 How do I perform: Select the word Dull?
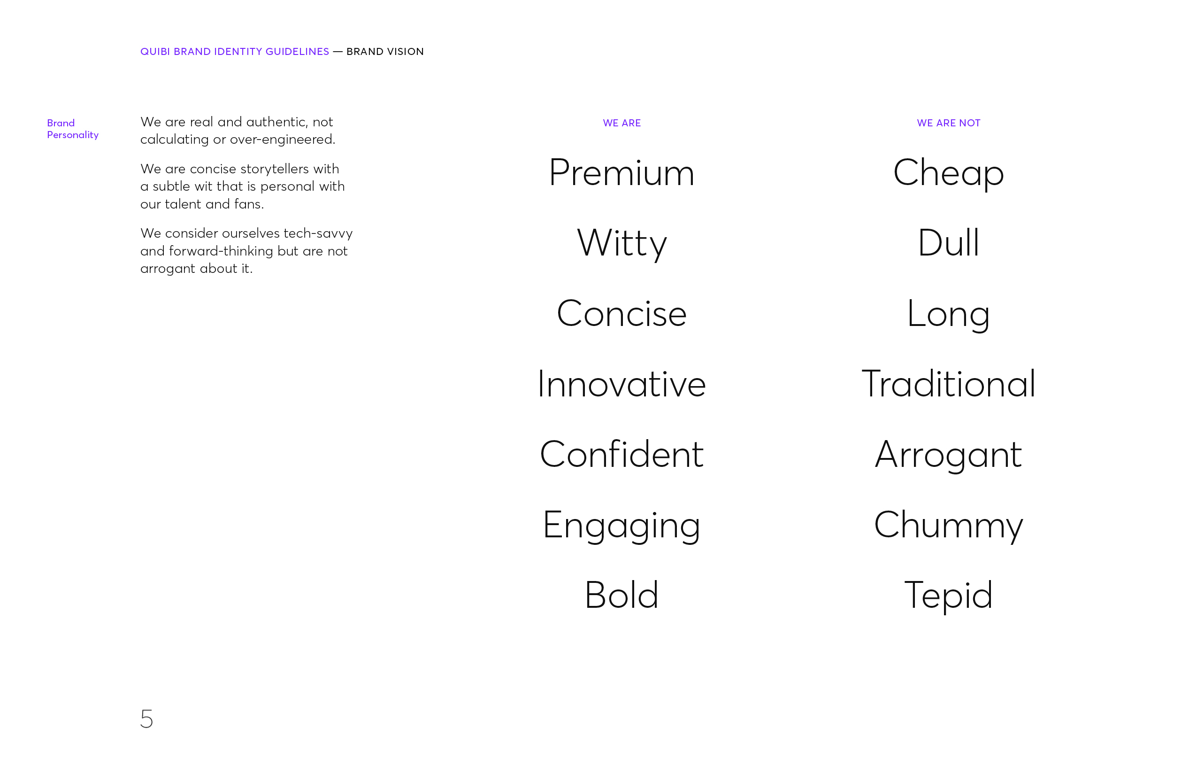[x=949, y=242]
